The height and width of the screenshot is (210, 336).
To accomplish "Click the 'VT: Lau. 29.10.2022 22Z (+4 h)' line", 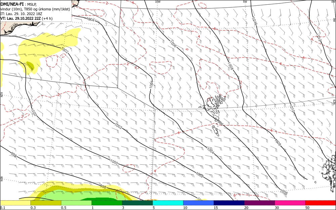I will click(x=26, y=18).
